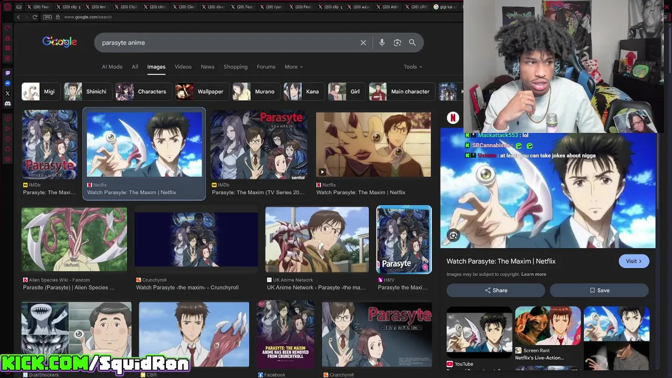Viewport: 672px width, 378px height.
Task: Expand the More search filter dropdown
Action: pyautogui.click(x=293, y=67)
